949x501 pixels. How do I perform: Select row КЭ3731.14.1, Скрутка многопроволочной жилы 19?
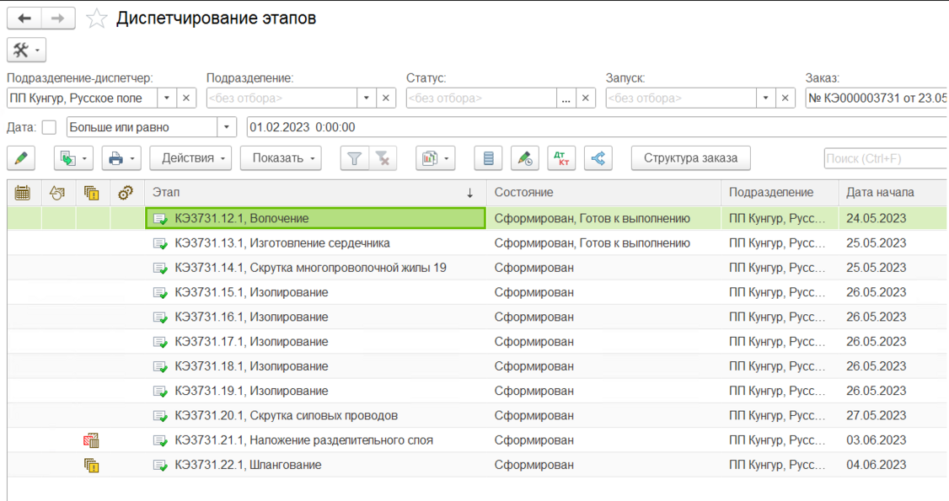(477, 268)
